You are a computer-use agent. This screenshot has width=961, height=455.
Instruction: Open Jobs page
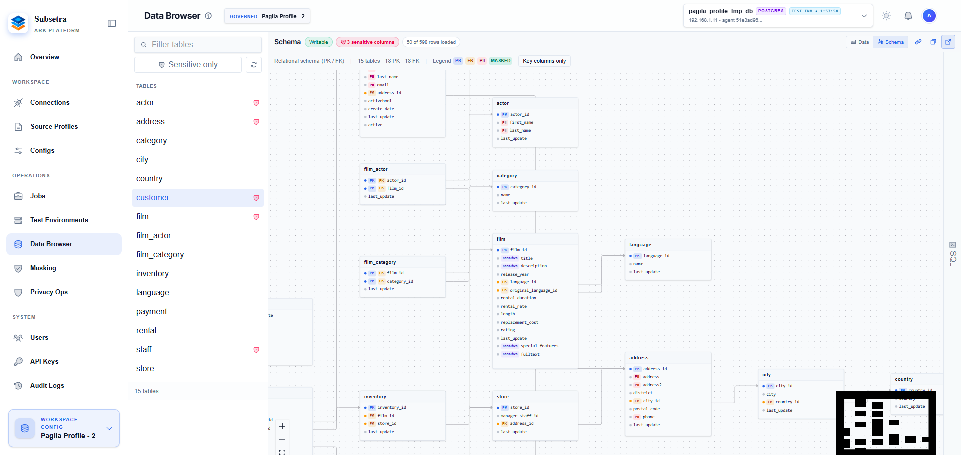[x=64, y=196]
